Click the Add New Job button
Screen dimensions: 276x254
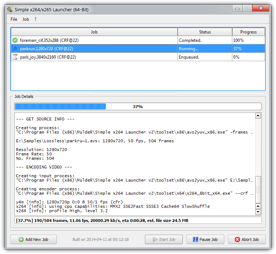click(33, 239)
